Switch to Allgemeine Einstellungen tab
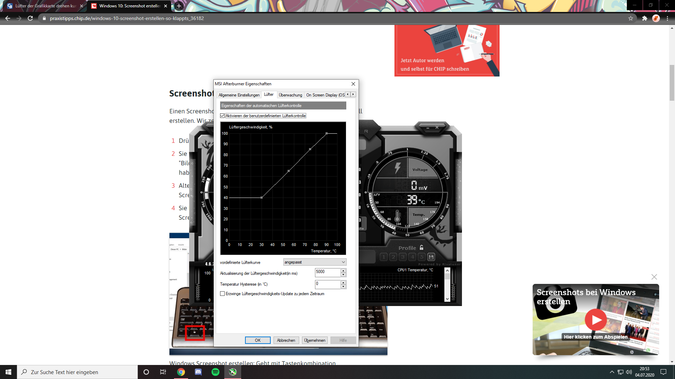Viewport: 675px width, 379px height. 239,95
